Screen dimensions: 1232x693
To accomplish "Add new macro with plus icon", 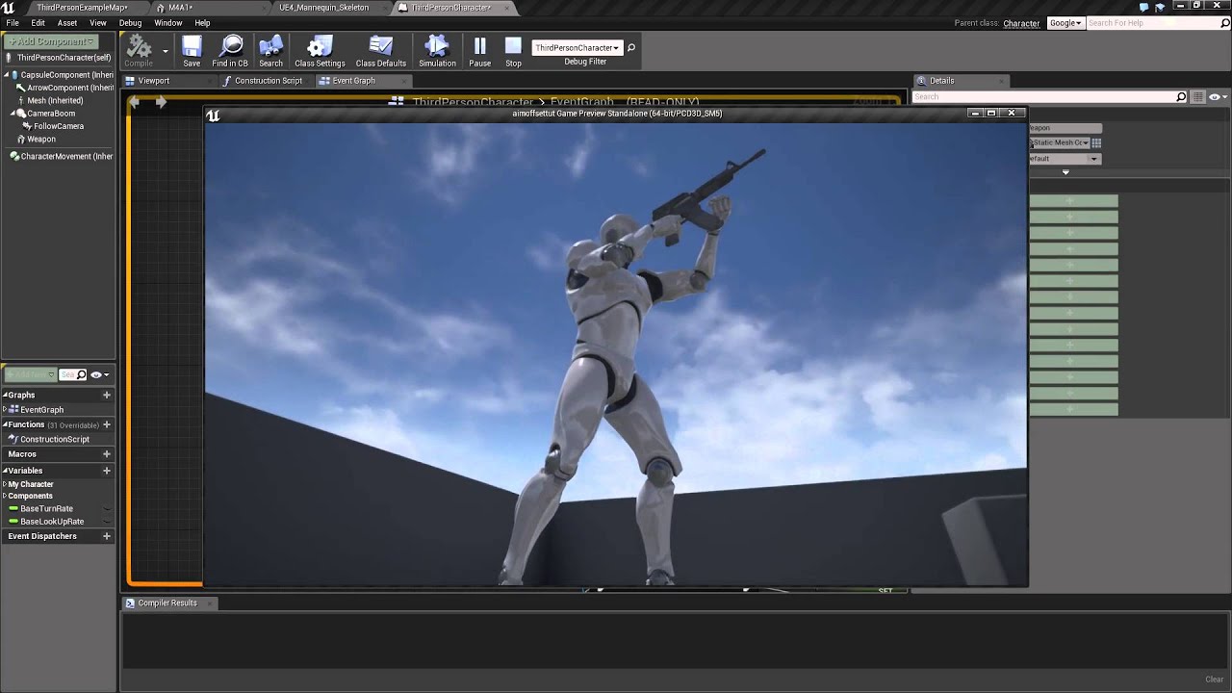I will tap(107, 454).
